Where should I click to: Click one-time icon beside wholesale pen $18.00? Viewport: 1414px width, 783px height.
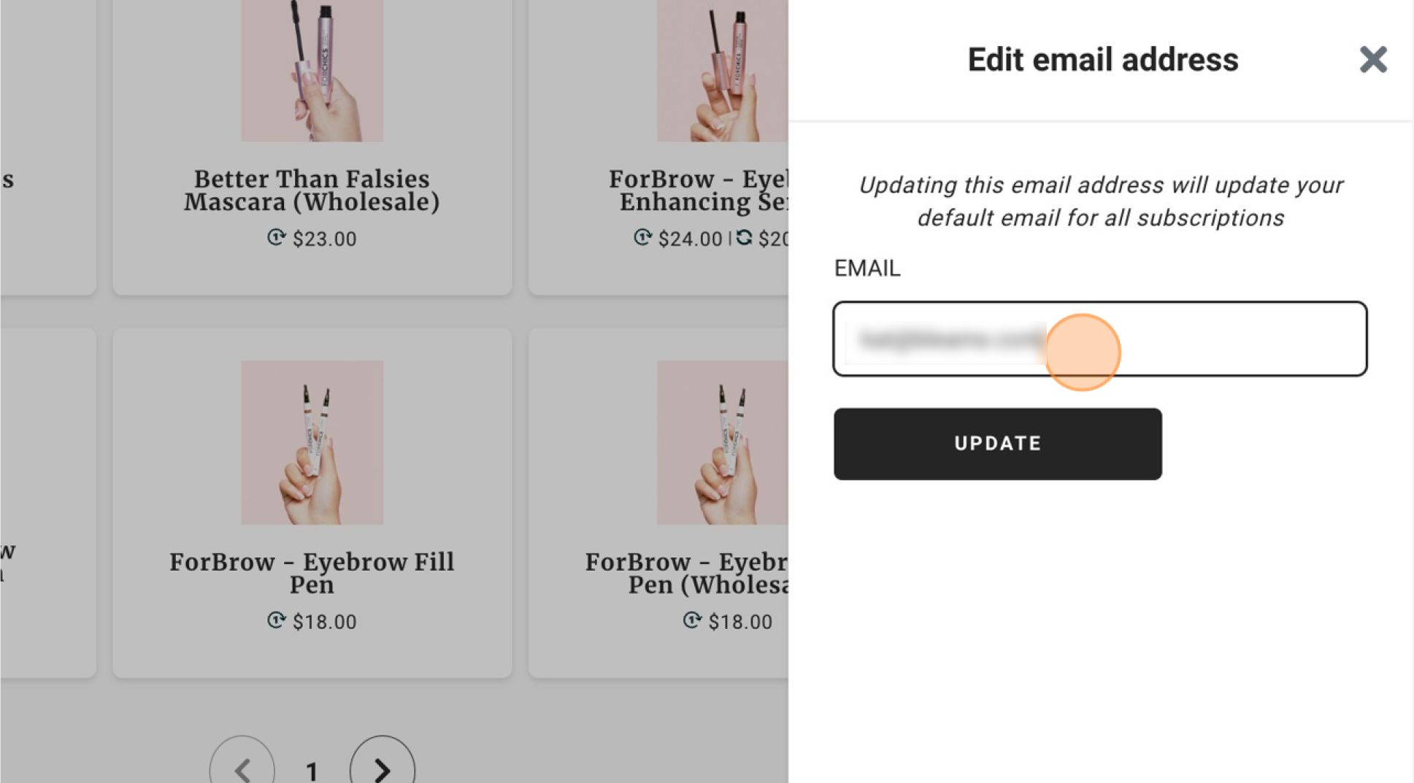[692, 620]
